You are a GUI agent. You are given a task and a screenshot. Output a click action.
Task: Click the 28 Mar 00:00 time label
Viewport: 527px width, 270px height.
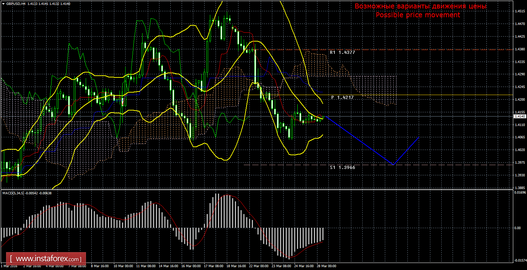pos(327,266)
